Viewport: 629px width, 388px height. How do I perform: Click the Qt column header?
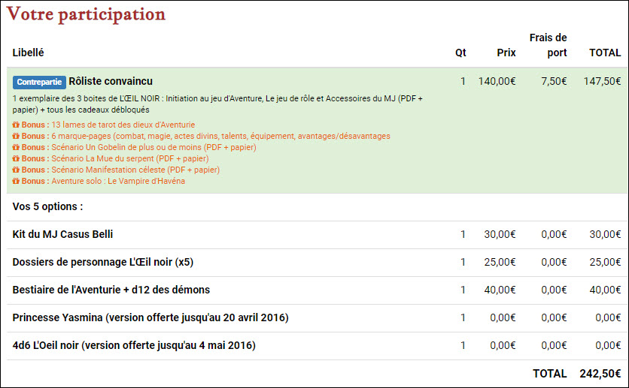460,53
